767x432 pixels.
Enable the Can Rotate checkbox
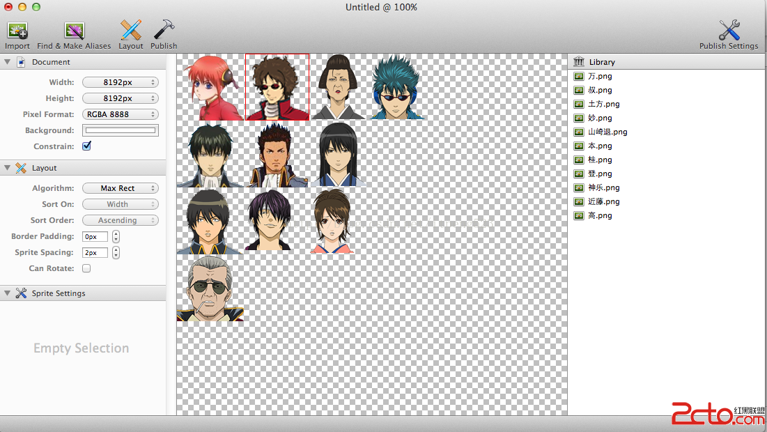click(86, 268)
